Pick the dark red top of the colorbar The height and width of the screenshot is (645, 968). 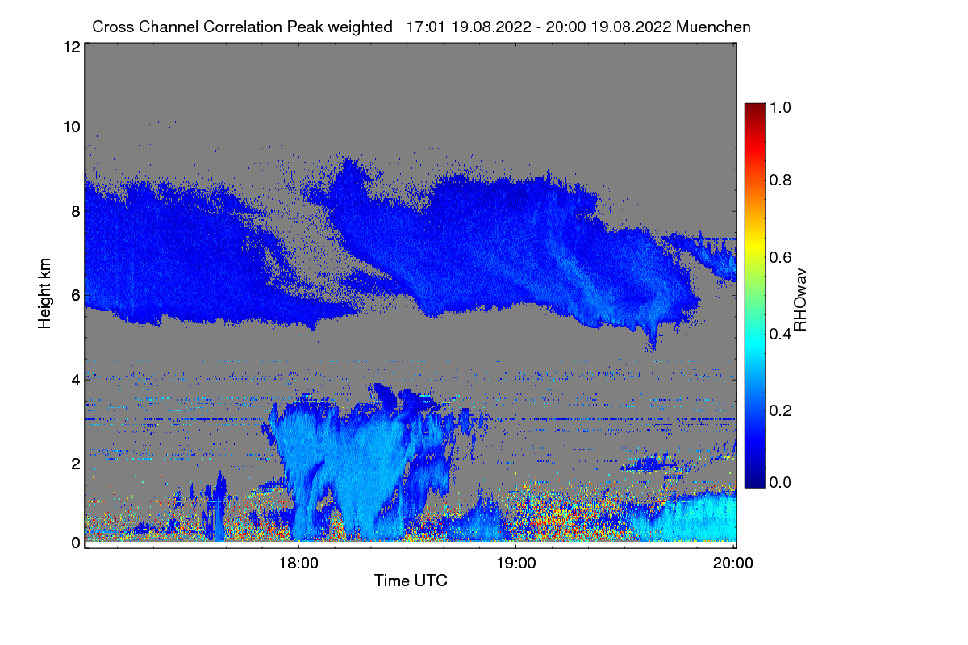click(754, 109)
